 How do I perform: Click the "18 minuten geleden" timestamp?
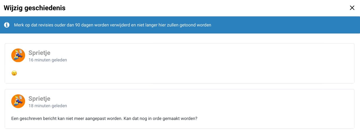pos(48,106)
